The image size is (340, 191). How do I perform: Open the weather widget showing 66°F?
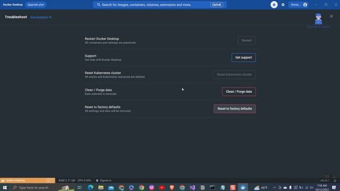click(x=261, y=187)
